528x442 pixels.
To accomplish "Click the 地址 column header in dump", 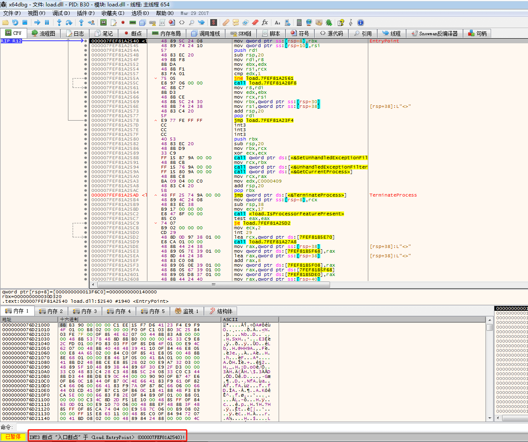I will [x=30, y=319].
